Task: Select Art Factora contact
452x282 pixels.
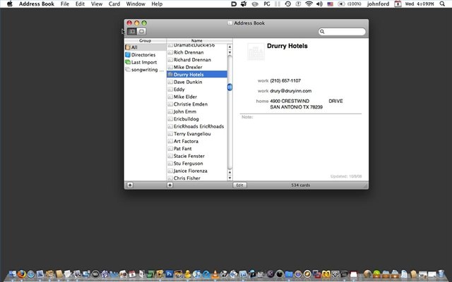Action: [197, 141]
